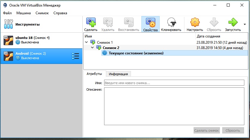The height and width of the screenshot is (140, 250).
Task: Click date 31.08.2019 14:50 cell
Action: click(x=220, y=48)
